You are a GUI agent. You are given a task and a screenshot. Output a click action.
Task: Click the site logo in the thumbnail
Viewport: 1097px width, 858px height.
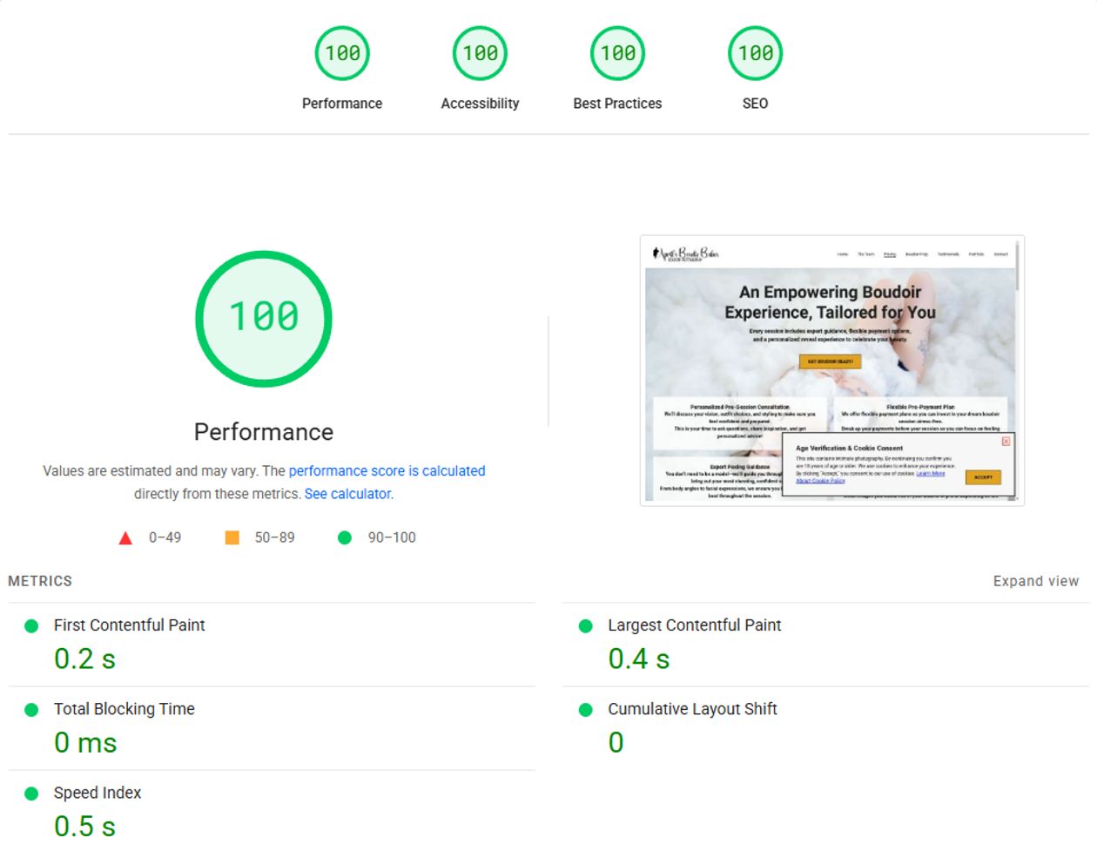(x=686, y=253)
